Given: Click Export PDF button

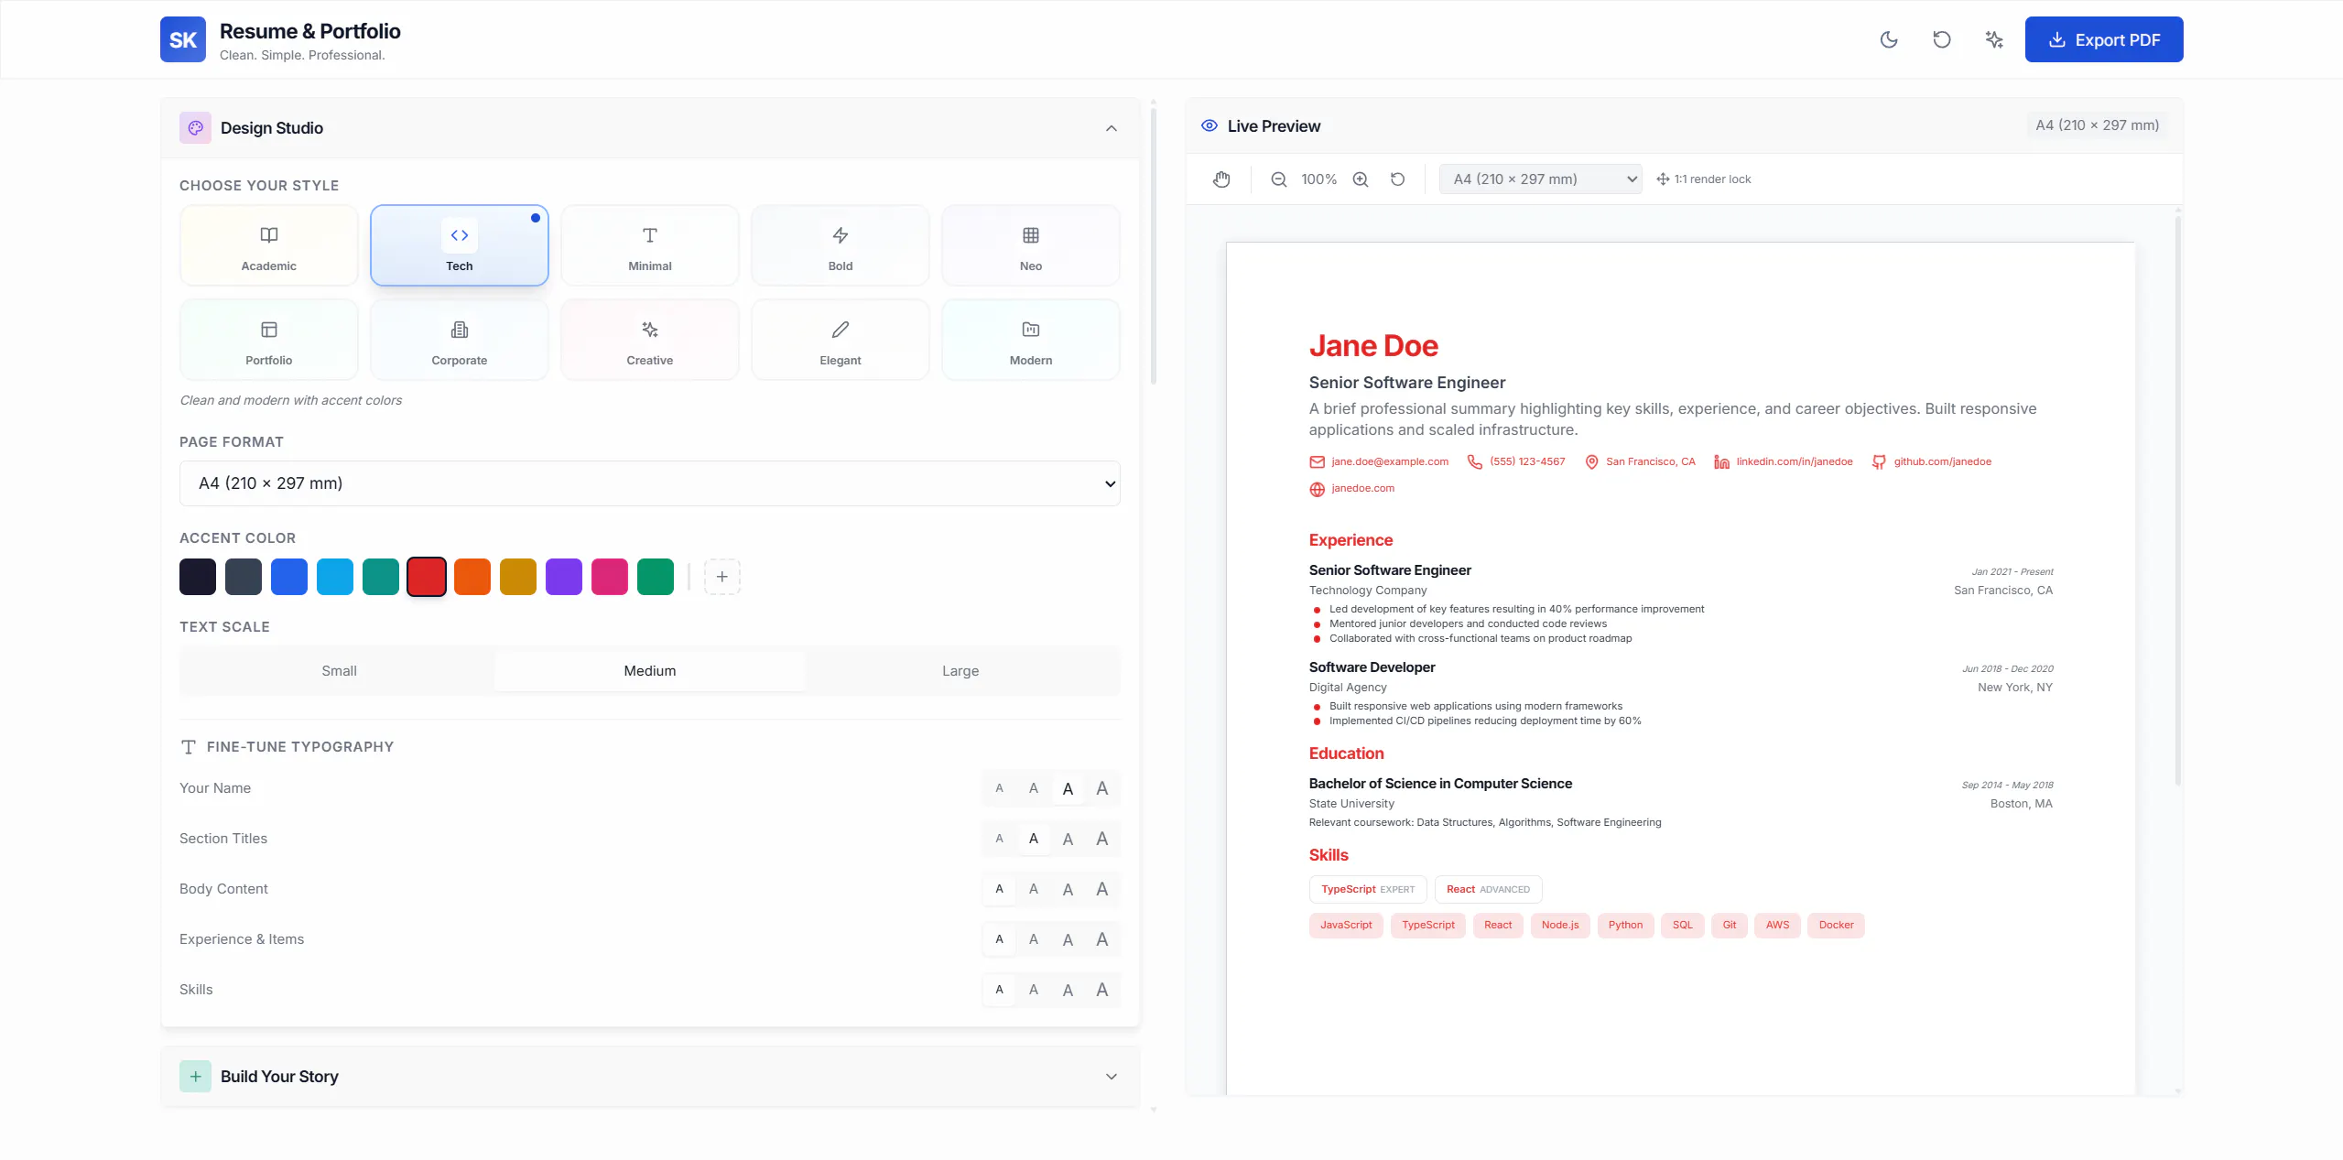Looking at the screenshot, I should (2103, 39).
